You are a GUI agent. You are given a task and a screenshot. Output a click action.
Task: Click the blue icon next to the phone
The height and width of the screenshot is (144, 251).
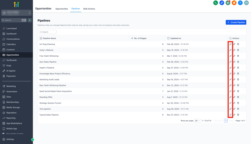tap(222, 3)
